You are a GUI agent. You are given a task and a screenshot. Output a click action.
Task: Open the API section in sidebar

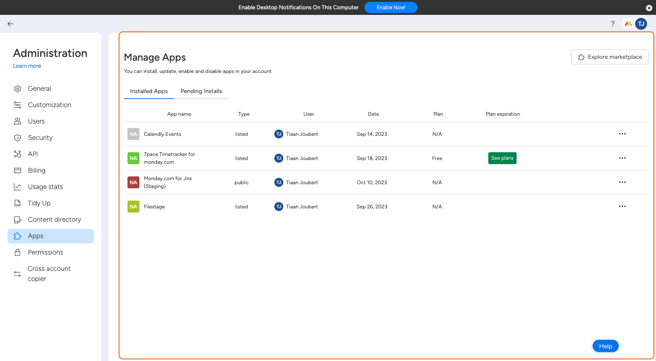coord(51,154)
